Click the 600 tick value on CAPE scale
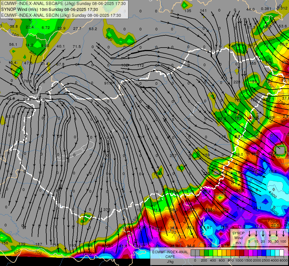Image resolution: width=289 pixels, height=266 pixels. coord(222,260)
